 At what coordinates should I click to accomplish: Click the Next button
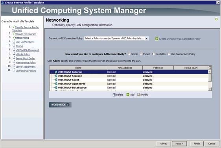[179, 144]
